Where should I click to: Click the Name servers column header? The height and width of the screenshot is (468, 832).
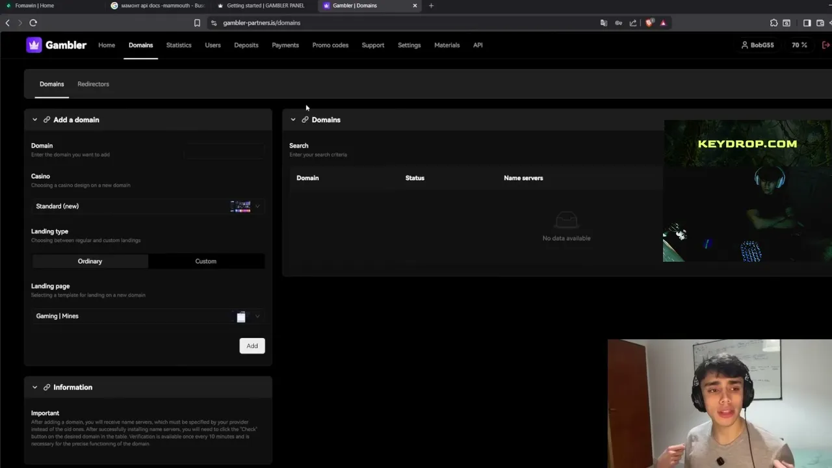(x=523, y=178)
